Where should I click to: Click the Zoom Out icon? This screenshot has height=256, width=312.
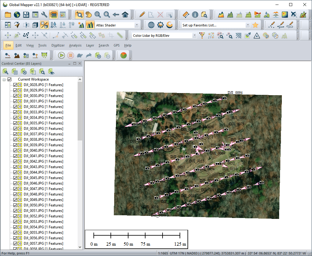tap(107, 15)
